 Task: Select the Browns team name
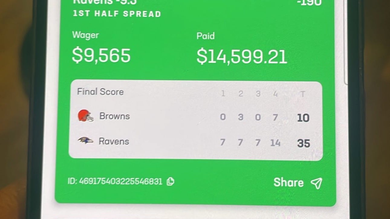point(115,116)
